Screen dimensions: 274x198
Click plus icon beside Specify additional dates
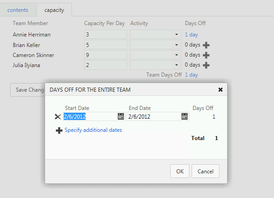point(59,130)
